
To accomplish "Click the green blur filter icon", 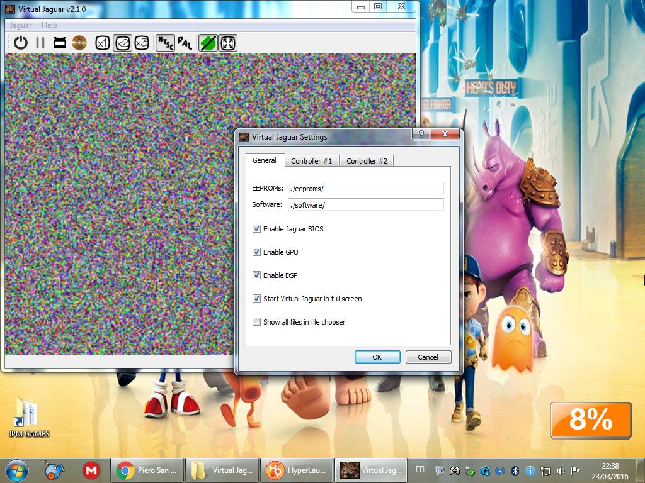I will click(208, 43).
